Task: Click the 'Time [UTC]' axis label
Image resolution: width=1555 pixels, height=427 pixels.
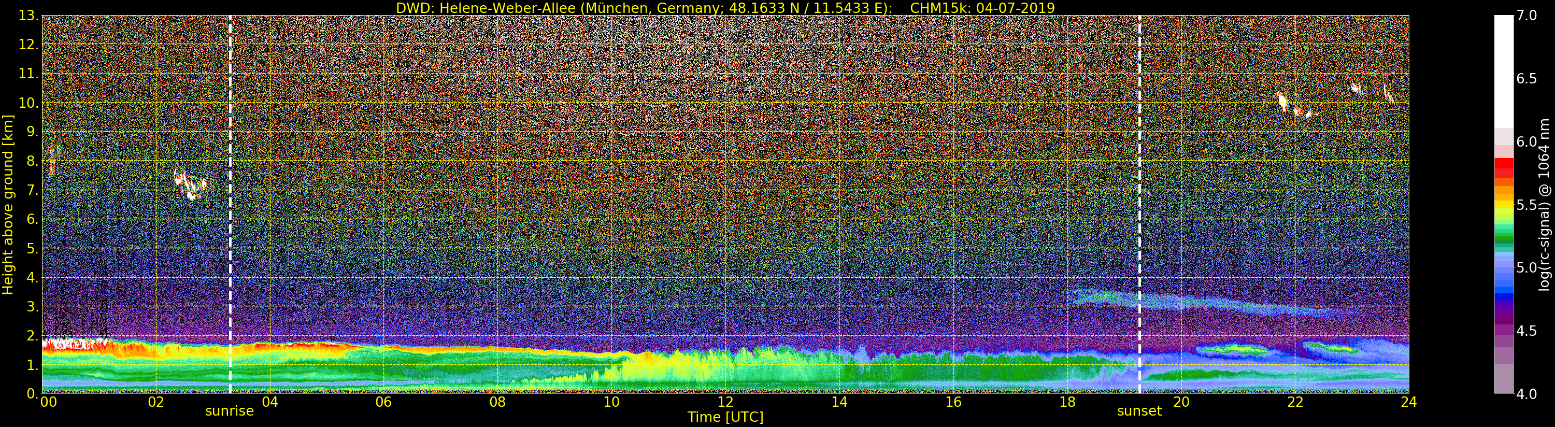Action: click(x=725, y=417)
